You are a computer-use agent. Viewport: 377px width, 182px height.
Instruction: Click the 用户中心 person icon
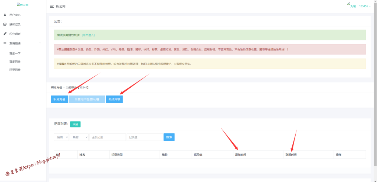click(5, 15)
